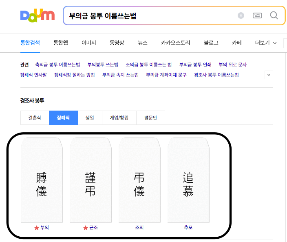Image resolution: width=287 pixels, height=242 pixels.
Task: Open the 동영상 tab
Action: (117, 43)
